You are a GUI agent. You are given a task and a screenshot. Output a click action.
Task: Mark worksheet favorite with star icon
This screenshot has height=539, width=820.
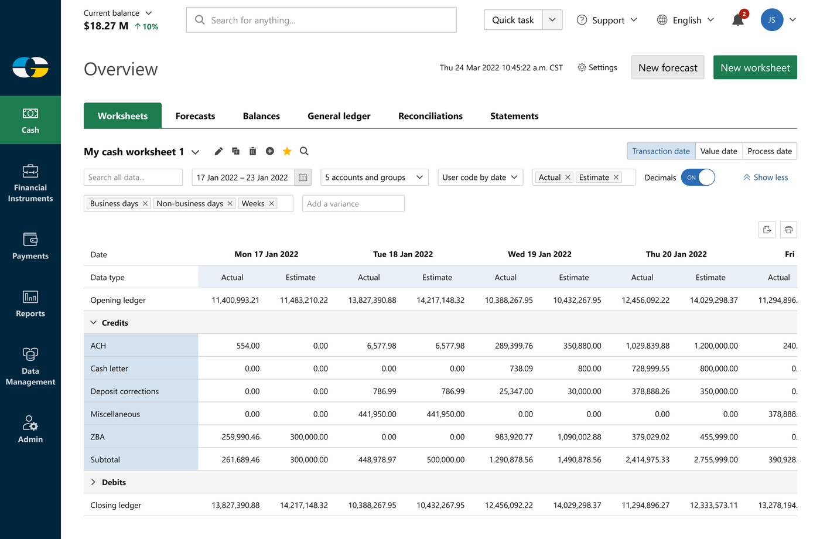pyautogui.click(x=287, y=151)
